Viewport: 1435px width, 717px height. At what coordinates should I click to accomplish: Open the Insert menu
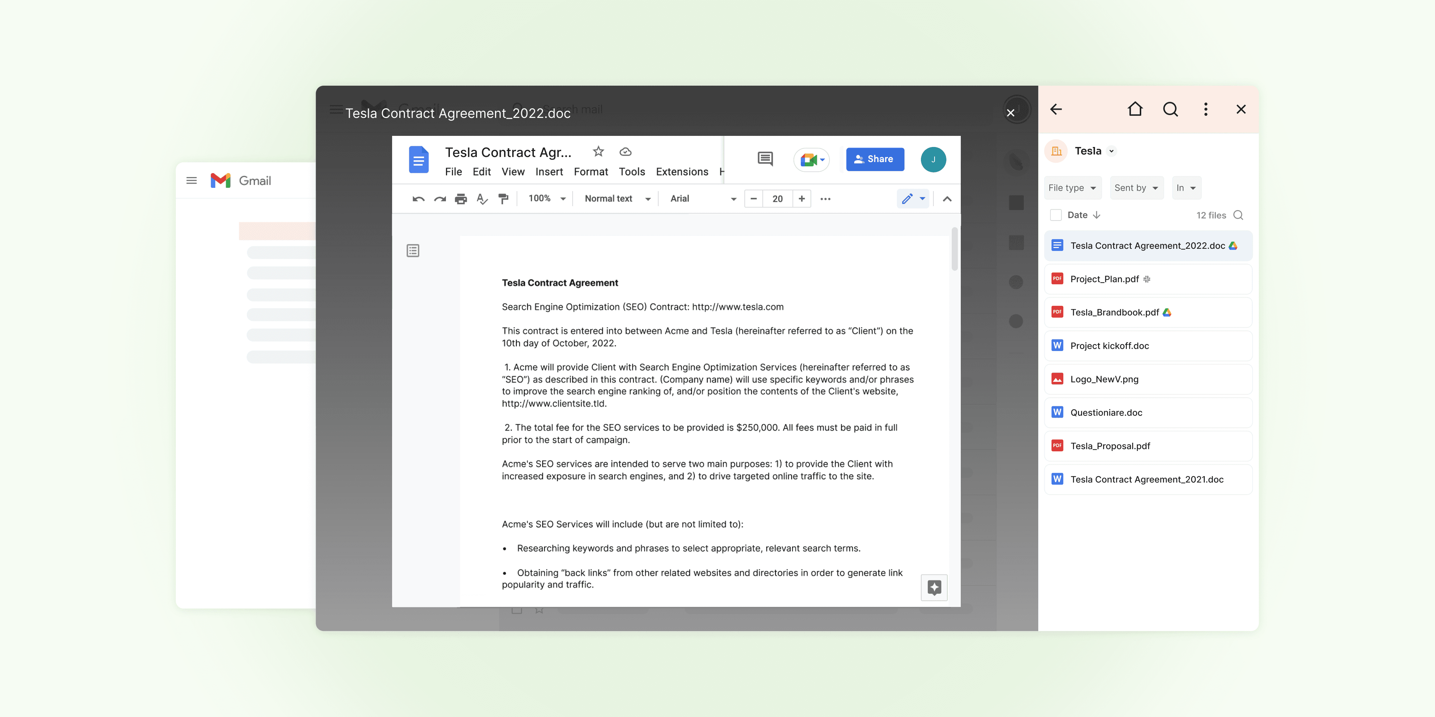549,172
